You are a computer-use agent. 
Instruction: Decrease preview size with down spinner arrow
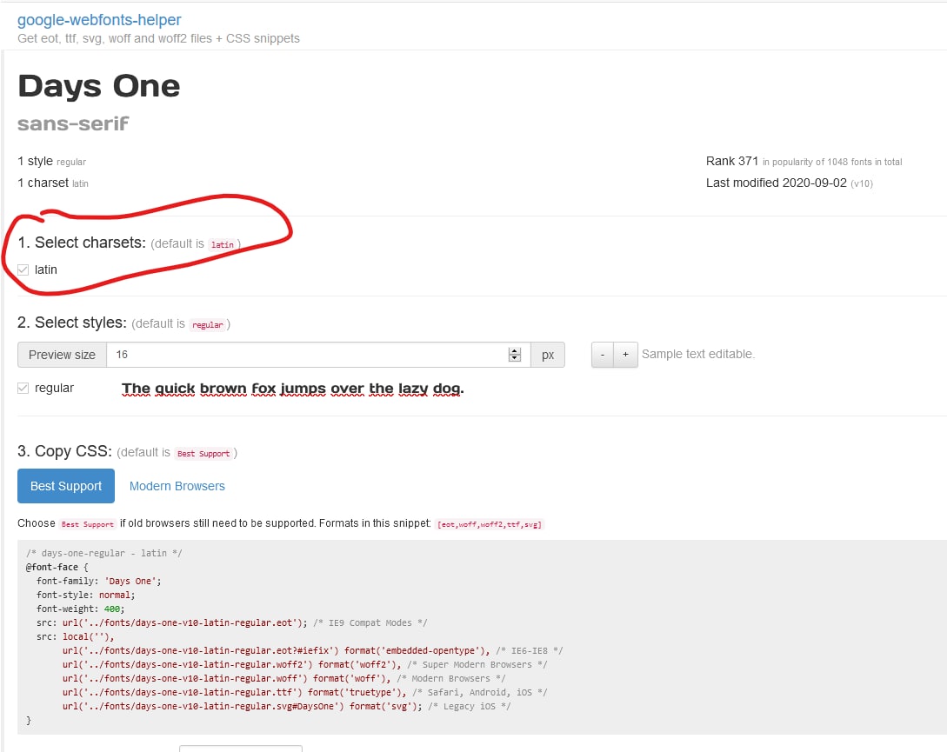point(515,358)
